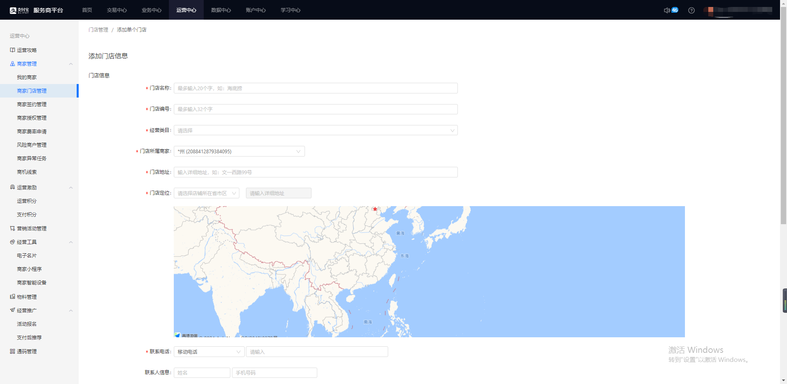Click the 运营攻略 book icon
This screenshot has height=384, width=787.
(x=12, y=50)
